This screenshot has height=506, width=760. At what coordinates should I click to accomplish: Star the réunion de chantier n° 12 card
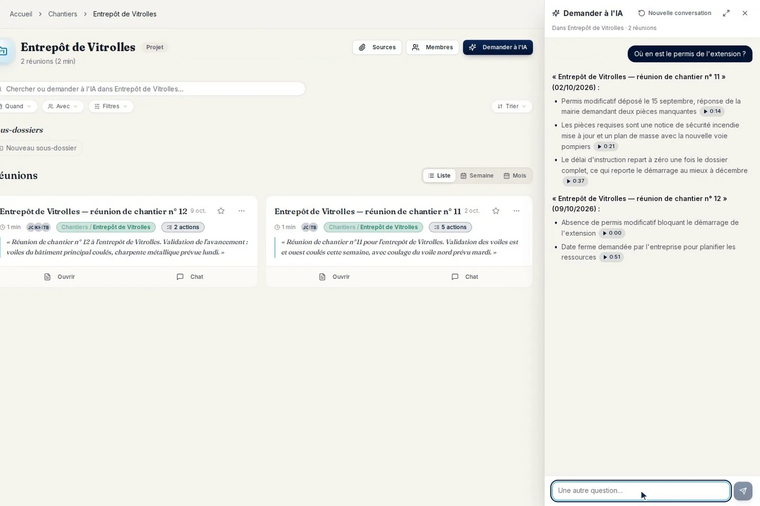(x=221, y=211)
